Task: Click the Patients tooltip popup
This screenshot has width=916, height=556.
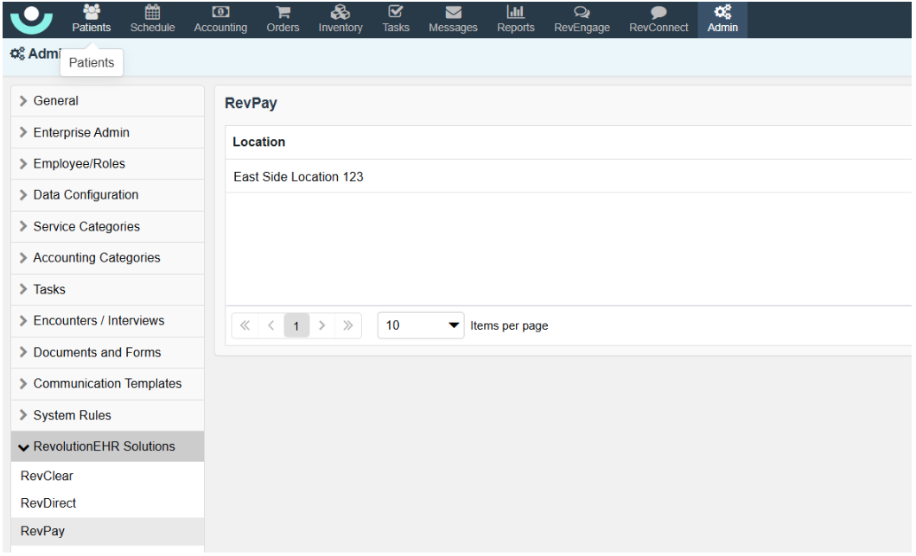Action: click(92, 62)
